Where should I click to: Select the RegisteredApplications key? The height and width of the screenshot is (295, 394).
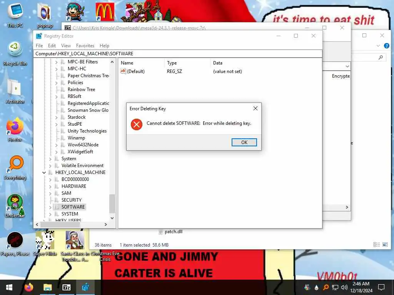point(88,103)
